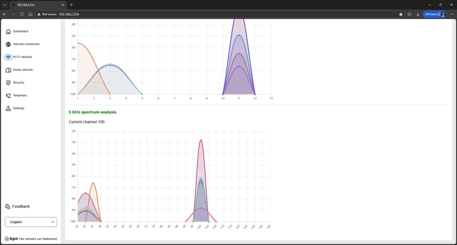Open the Settings menu label
This screenshot has width=457, height=245.
pyautogui.click(x=19, y=108)
